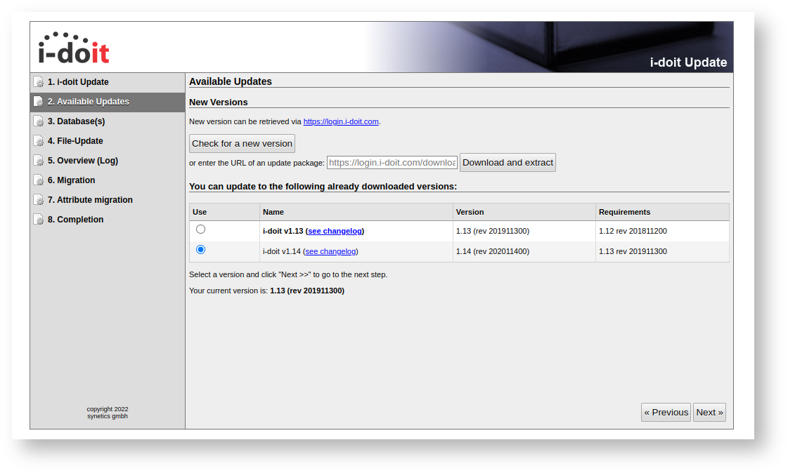Click the icon beside '7. Attribute migration'

click(x=39, y=200)
